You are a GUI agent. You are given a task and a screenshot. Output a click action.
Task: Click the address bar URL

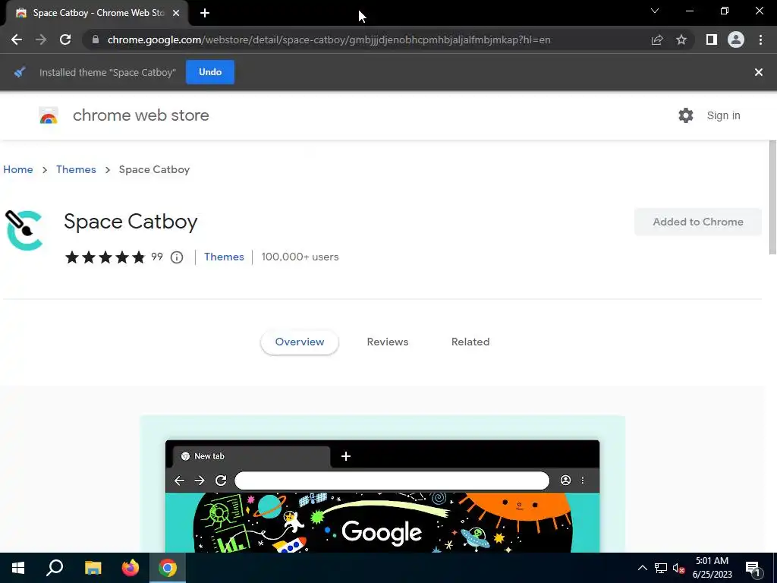pos(329,39)
